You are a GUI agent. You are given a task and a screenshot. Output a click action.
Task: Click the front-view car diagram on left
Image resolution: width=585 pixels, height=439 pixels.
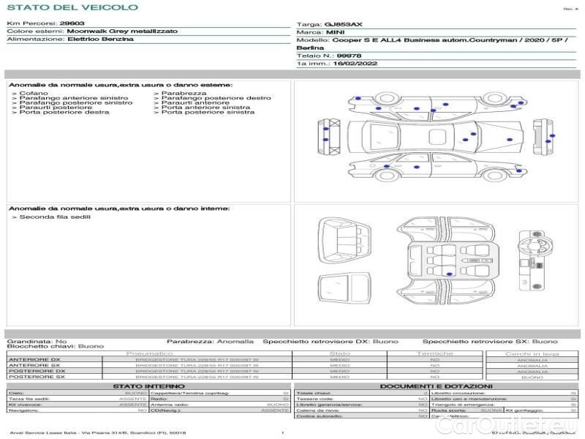coord(328,135)
